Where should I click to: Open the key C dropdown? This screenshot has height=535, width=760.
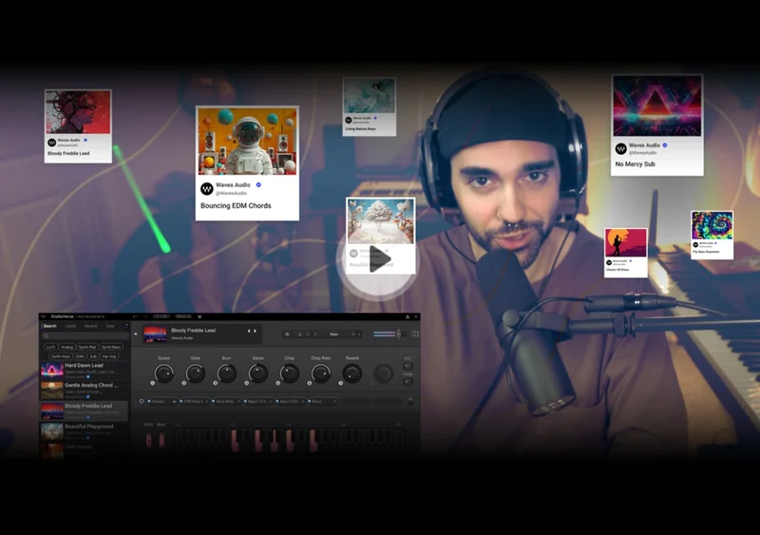tap(303, 334)
